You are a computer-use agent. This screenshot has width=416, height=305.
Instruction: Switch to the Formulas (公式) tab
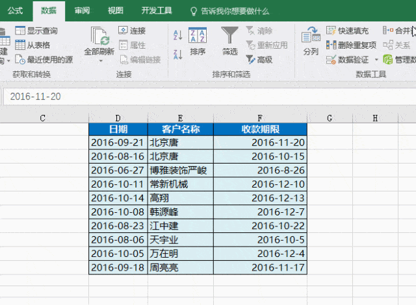[15, 10]
